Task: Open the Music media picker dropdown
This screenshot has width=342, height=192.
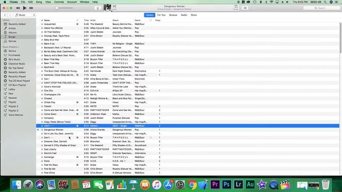Action: [25, 15]
